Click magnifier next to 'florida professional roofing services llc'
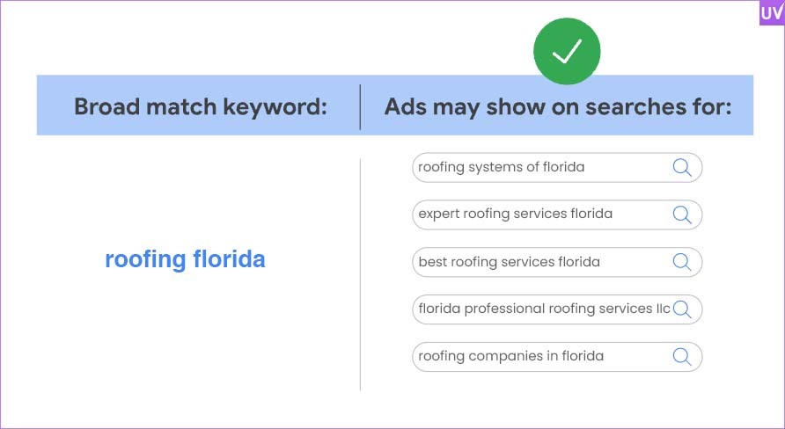Screen dimensions: 785x429 [x=682, y=309]
